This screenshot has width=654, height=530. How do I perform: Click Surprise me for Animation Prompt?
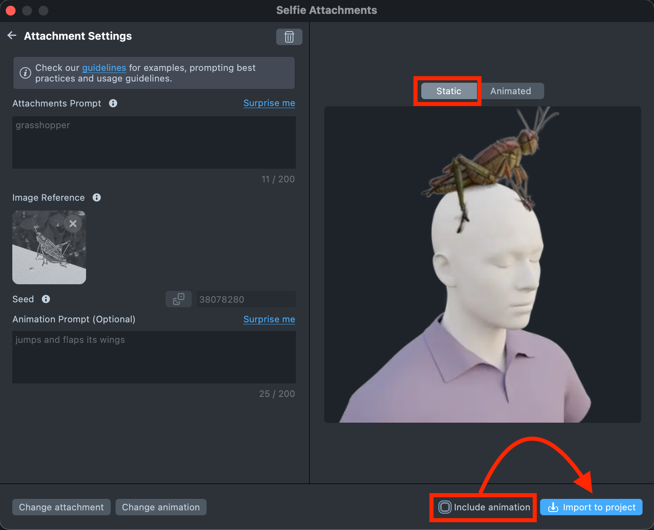(269, 319)
